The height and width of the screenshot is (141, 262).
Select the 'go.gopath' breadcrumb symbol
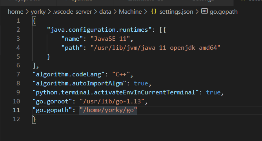coord(224,12)
